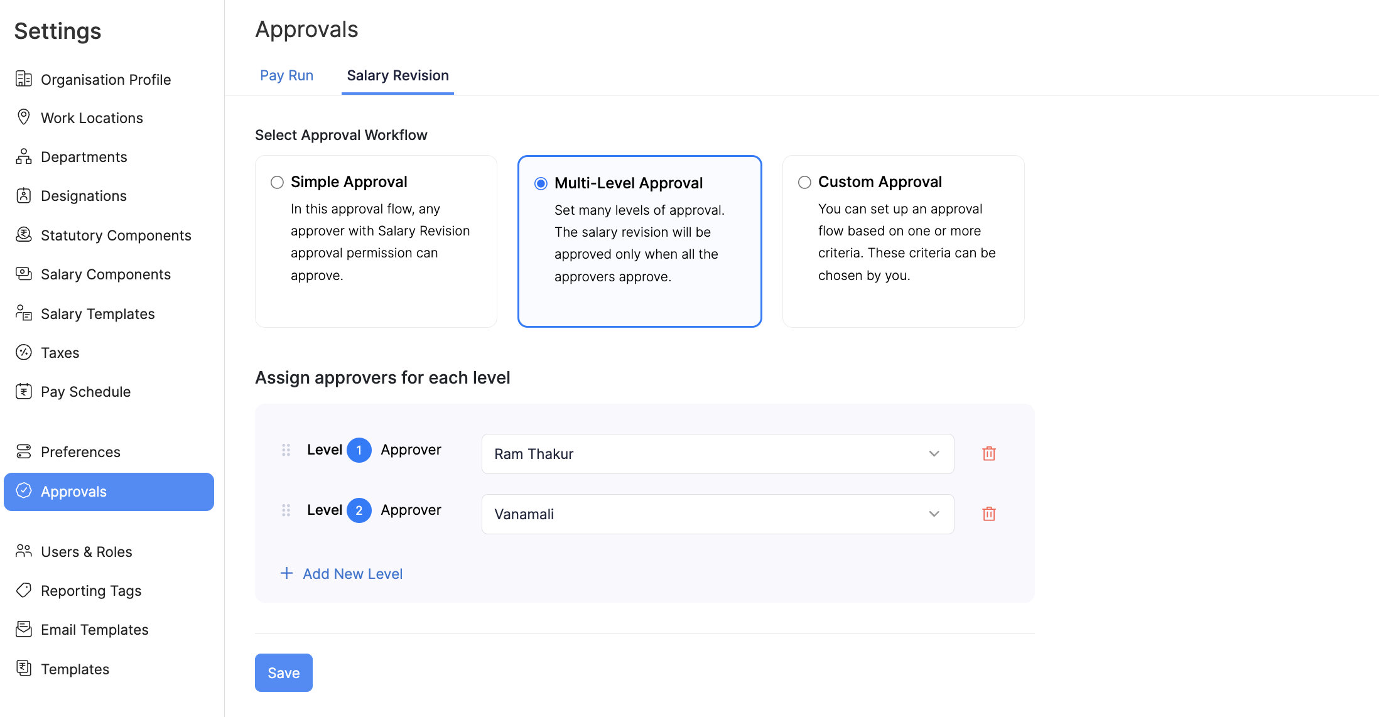Open Salary Templates settings
The width and height of the screenshot is (1379, 717).
pos(98,313)
